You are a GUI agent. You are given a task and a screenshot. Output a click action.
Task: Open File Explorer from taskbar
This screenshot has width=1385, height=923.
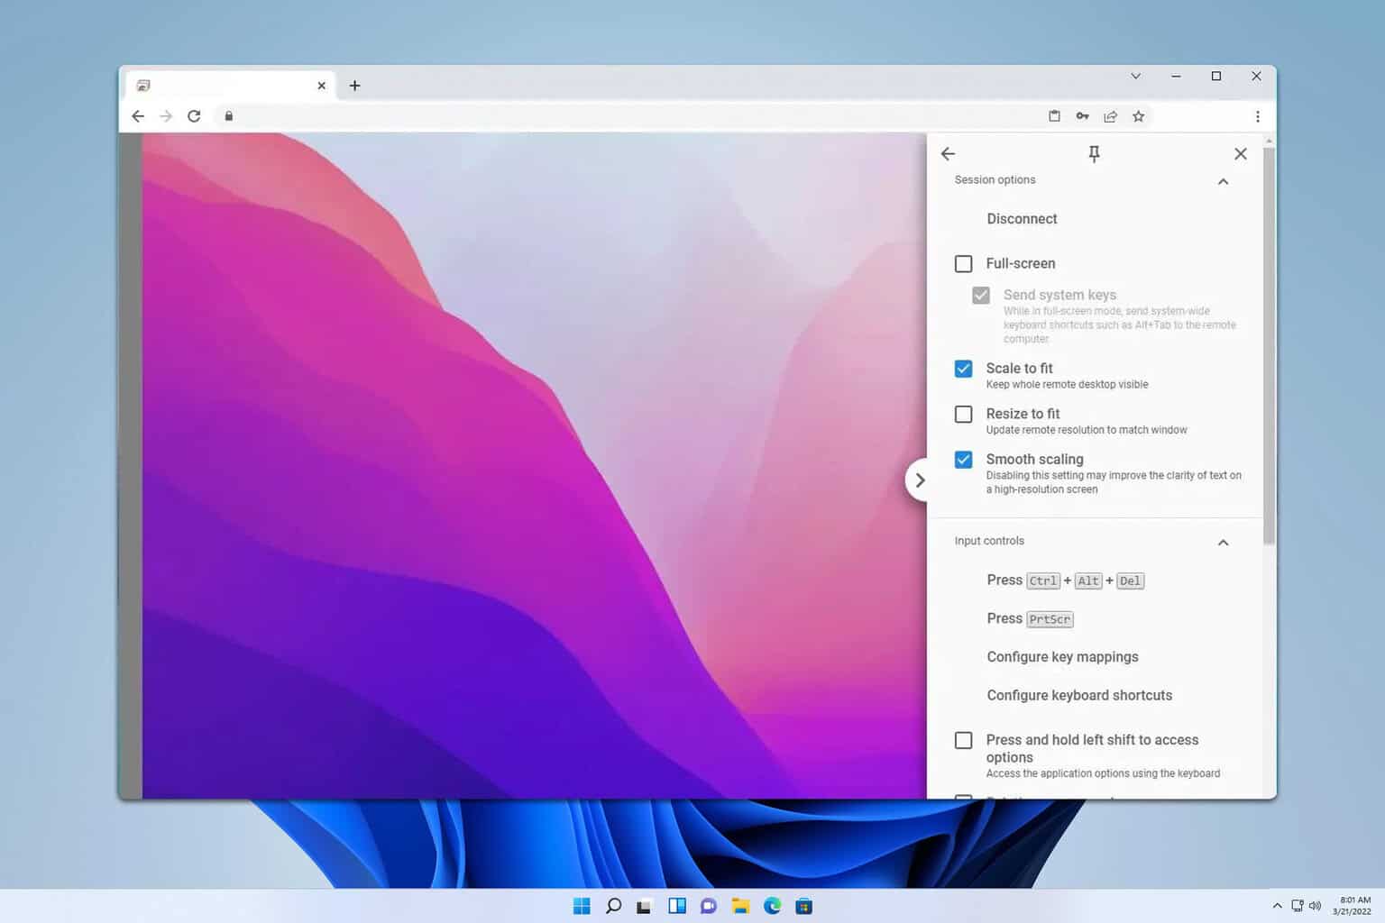click(x=740, y=906)
